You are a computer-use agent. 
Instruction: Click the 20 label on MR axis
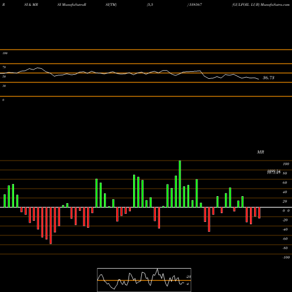click(x=285, y=201)
